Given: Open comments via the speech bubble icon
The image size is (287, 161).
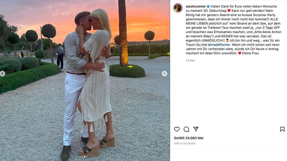Looking at the screenshot, I should [x=186, y=129].
